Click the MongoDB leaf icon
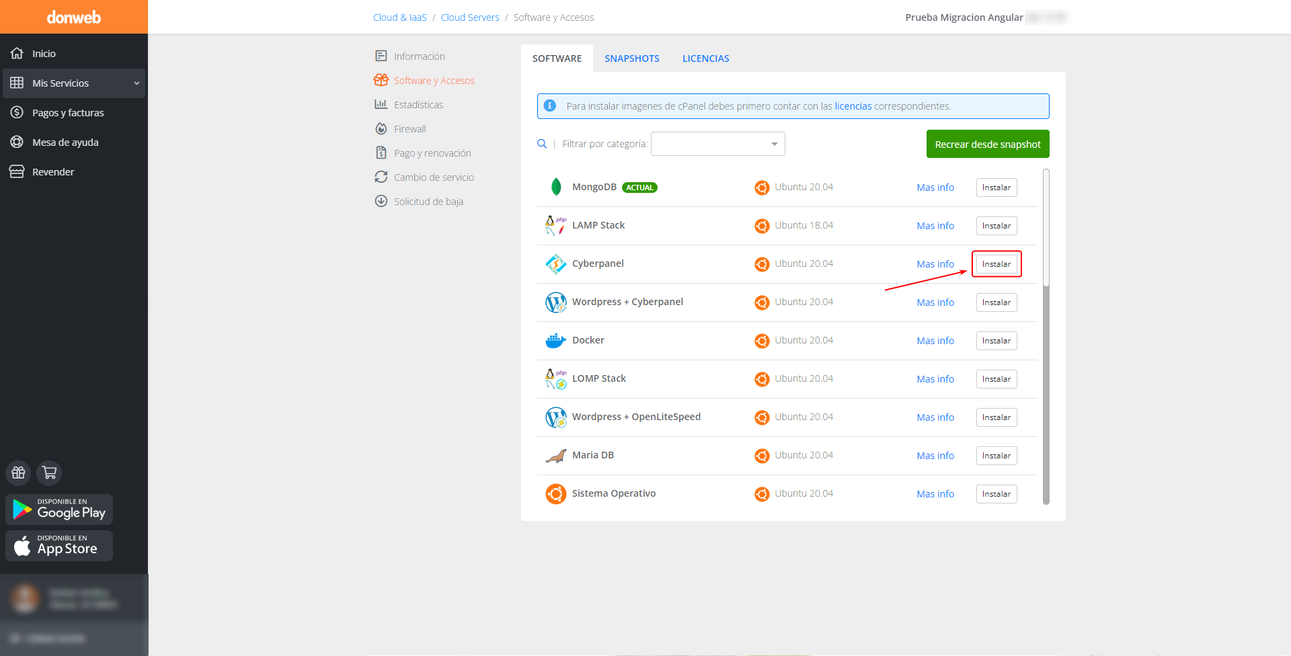Image resolution: width=1291 pixels, height=656 pixels. point(556,188)
